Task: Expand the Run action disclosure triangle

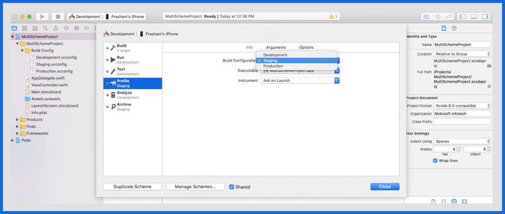Action: pyautogui.click(x=107, y=60)
